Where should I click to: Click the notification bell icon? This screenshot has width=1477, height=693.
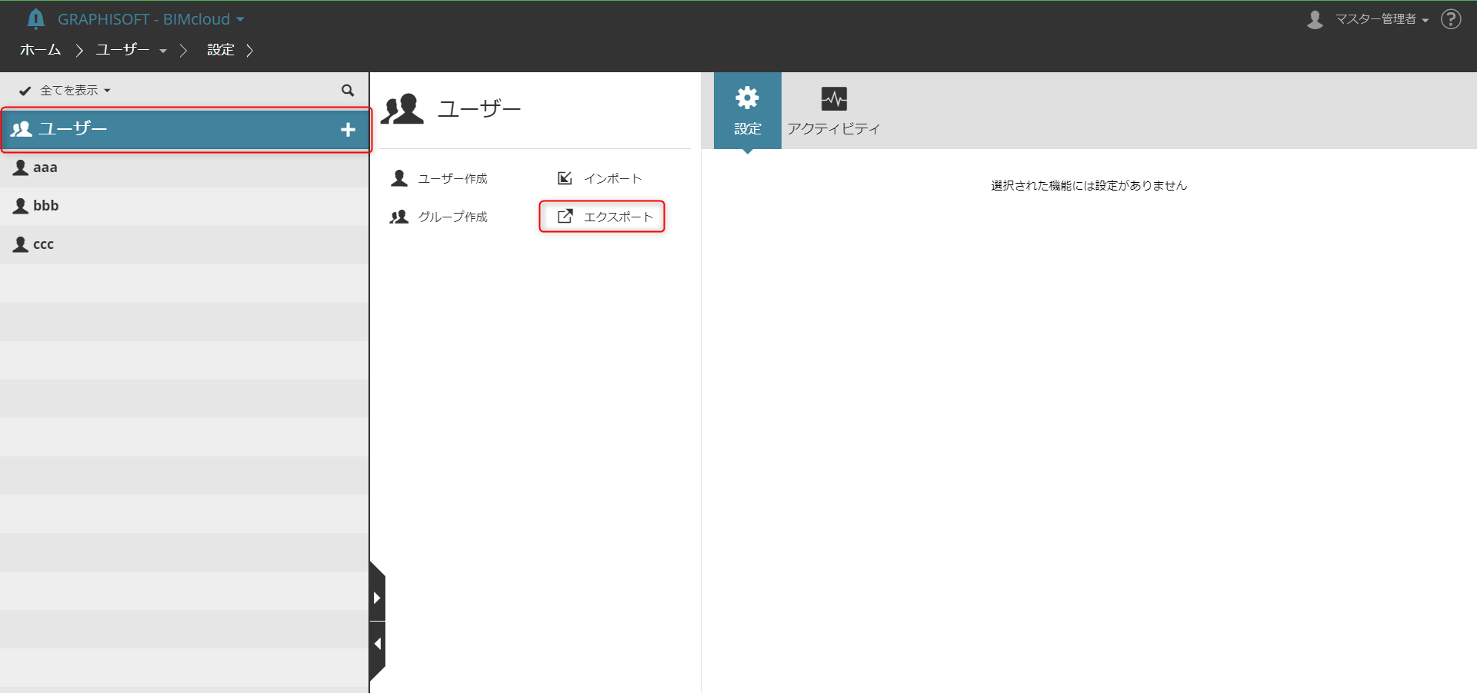point(35,18)
